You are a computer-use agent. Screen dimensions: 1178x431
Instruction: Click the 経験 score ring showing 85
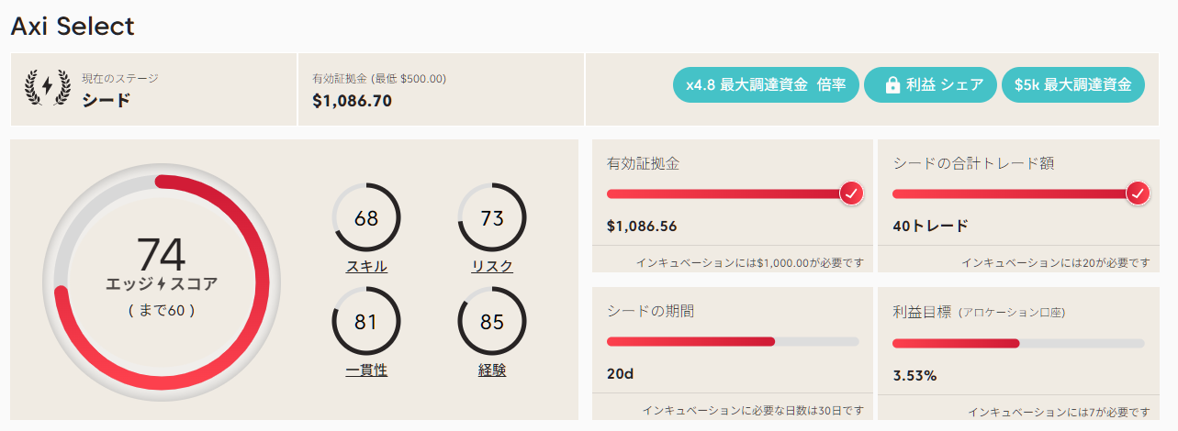tap(492, 322)
